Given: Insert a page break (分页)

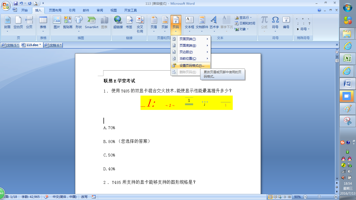Looking at the screenshot, I should click(29, 22).
